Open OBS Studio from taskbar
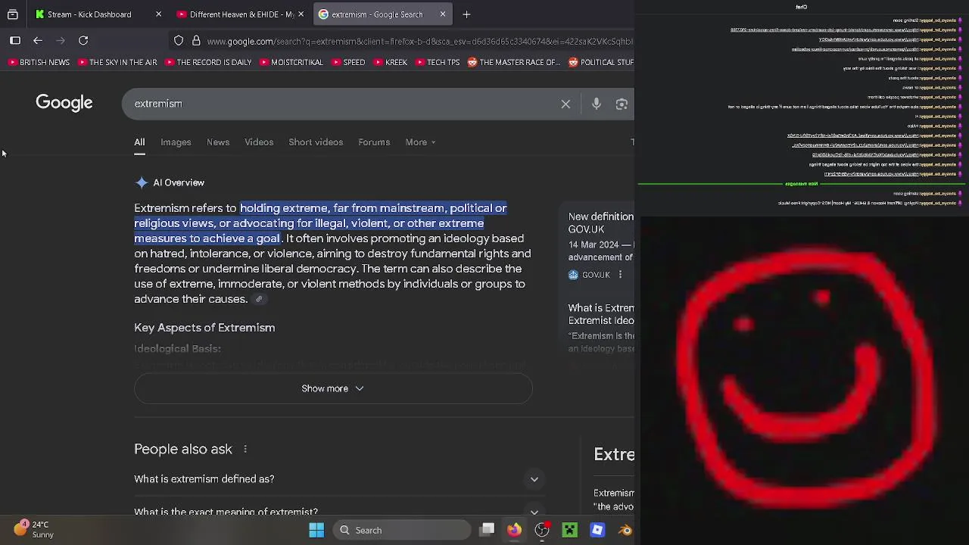This screenshot has width=969, height=545. [542, 530]
